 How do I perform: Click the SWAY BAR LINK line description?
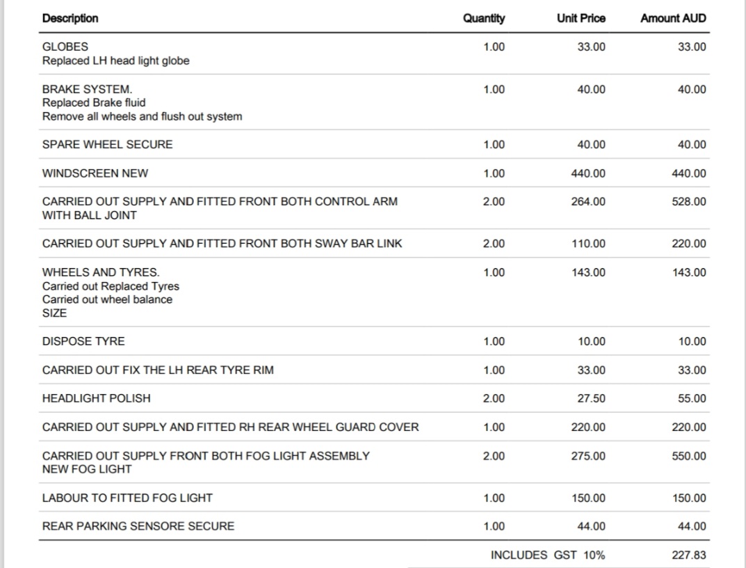(x=222, y=244)
